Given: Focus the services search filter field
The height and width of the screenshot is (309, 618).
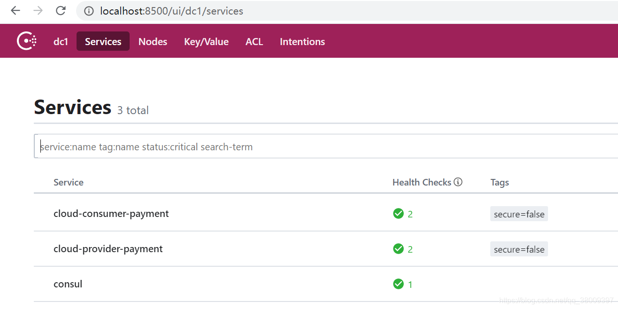Looking at the screenshot, I should [x=326, y=147].
